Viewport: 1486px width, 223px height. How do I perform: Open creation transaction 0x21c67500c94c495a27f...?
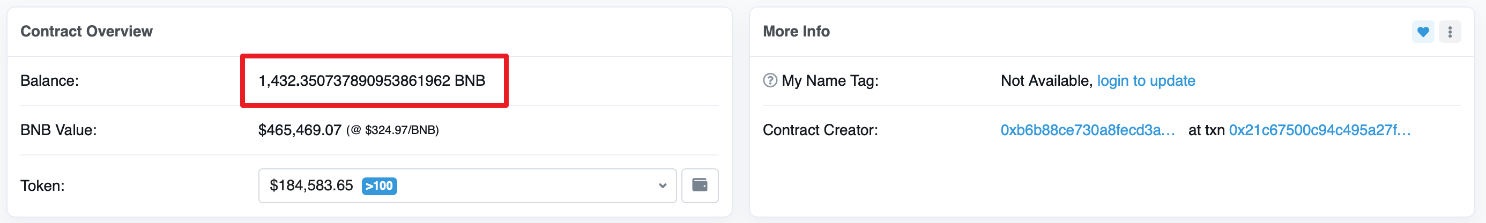[x=1319, y=130]
